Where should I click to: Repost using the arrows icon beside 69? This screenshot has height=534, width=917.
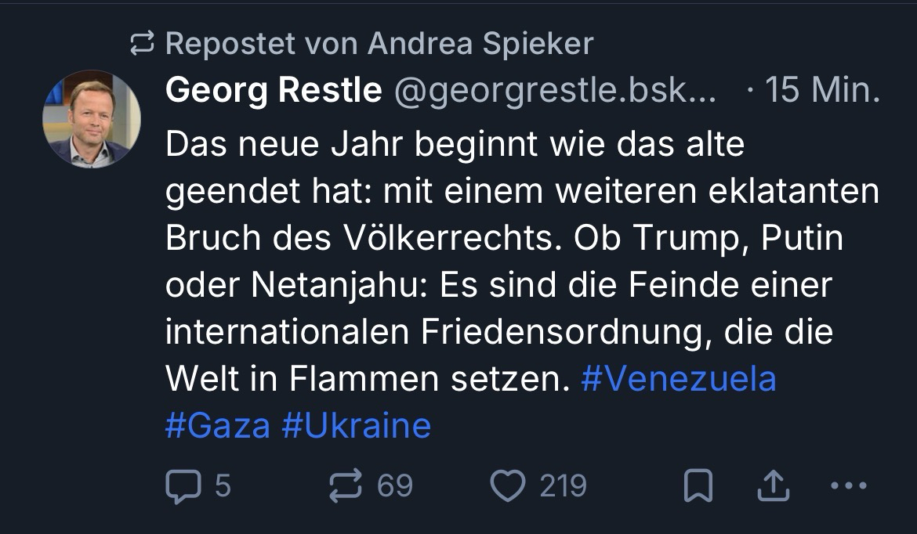coord(346,486)
